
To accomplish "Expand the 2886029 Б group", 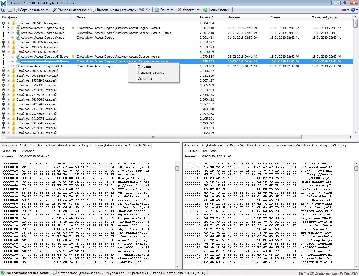I will pos(4,42).
